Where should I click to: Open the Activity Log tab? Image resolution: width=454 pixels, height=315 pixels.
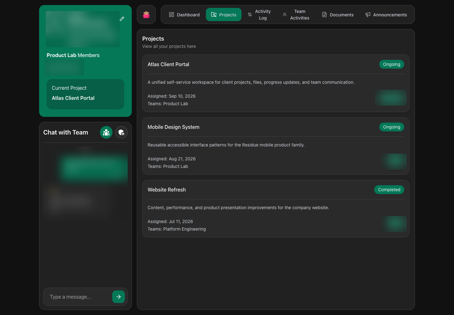(259, 14)
